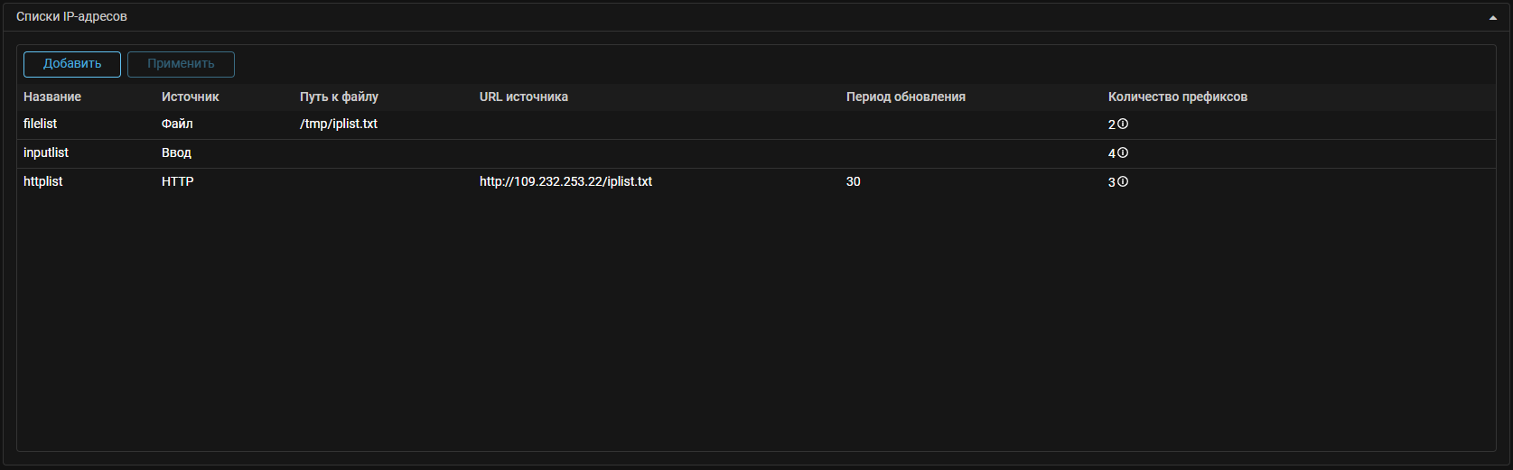1513x470 pixels.
Task: Collapse the Списки IP-адресов panel with the arrow
Action: (1493, 17)
